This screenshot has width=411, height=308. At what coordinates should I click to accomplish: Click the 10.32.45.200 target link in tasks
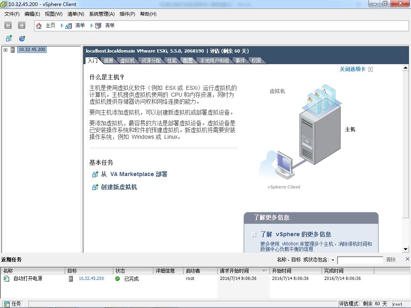pyautogui.click(x=91, y=278)
